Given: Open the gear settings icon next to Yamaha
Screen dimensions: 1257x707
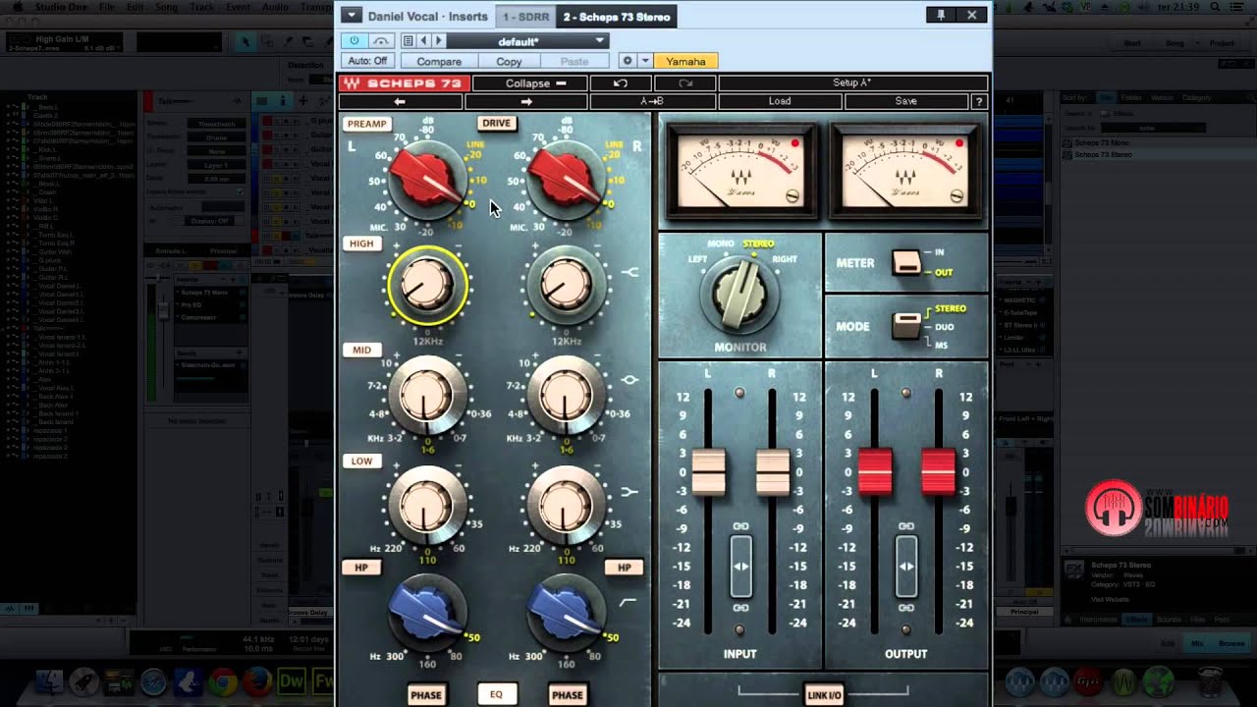Looking at the screenshot, I should point(627,61).
